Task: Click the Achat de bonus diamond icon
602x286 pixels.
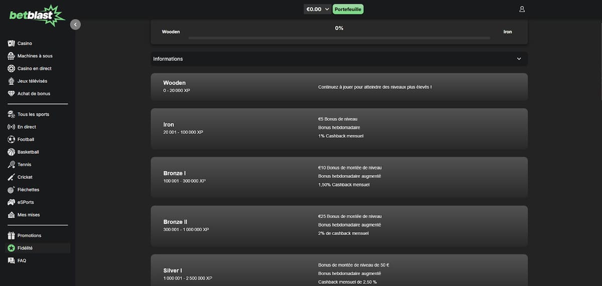Action: point(12,94)
